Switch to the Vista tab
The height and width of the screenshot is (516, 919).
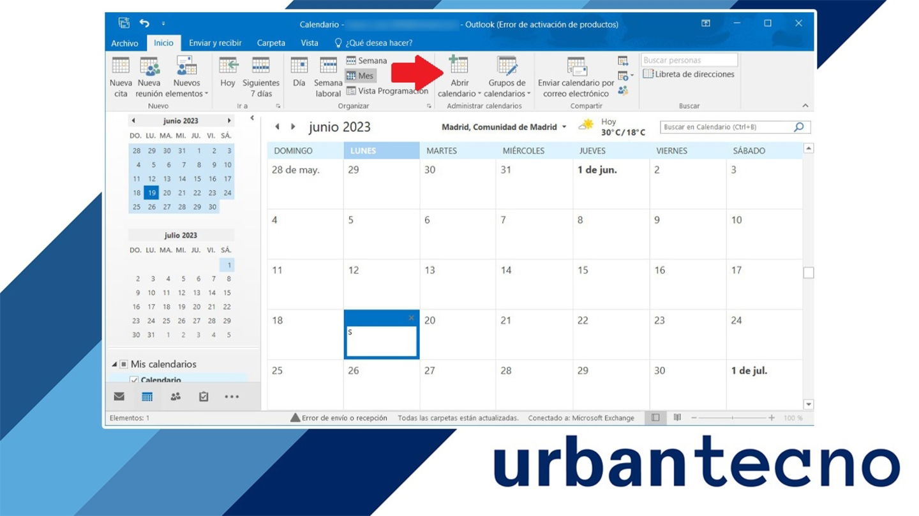(x=310, y=43)
